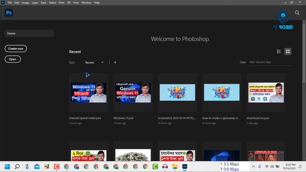306x172 pixels.
Task: Open the red wedding photo thumbnail
Action: point(266,155)
